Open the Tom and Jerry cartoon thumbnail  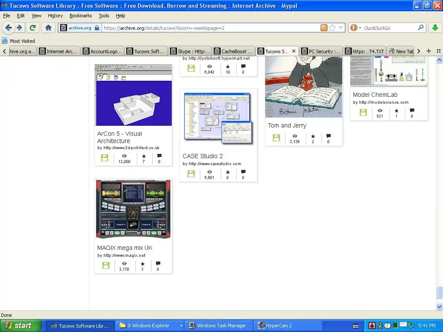(x=303, y=86)
